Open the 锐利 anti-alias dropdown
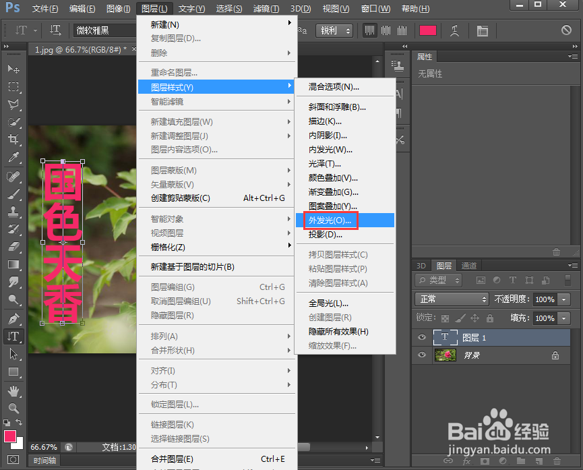The image size is (583, 470). pyautogui.click(x=334, y=30)
